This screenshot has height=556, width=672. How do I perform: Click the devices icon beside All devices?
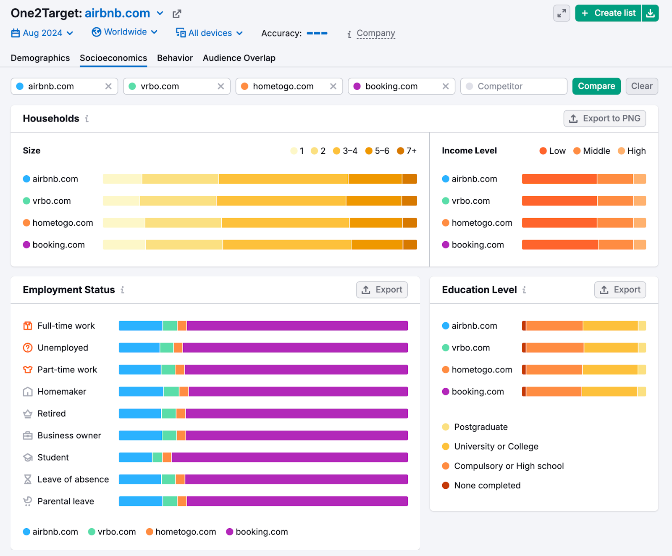click(x=181, y=33)
